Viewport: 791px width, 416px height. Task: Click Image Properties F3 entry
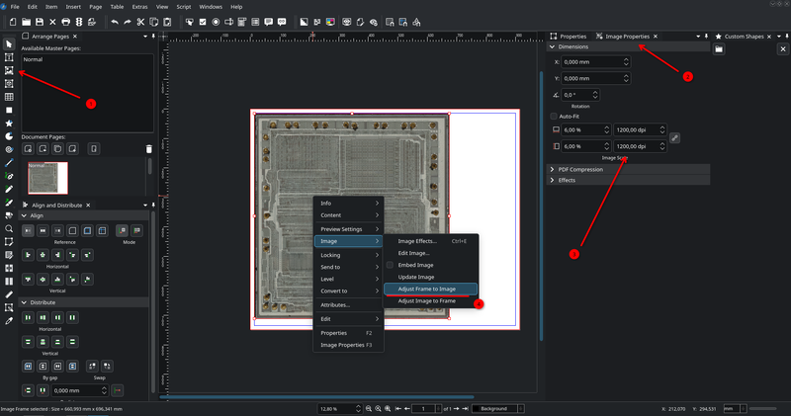click(x=349, y=345)
